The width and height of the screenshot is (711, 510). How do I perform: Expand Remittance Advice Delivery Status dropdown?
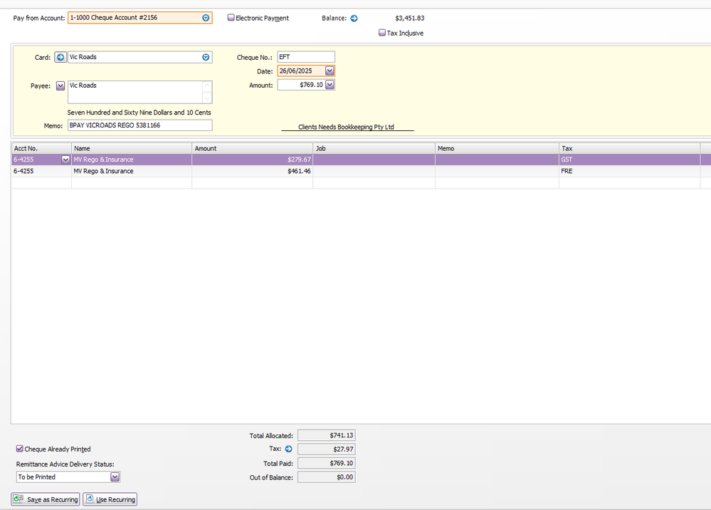[x=115, y=477]
